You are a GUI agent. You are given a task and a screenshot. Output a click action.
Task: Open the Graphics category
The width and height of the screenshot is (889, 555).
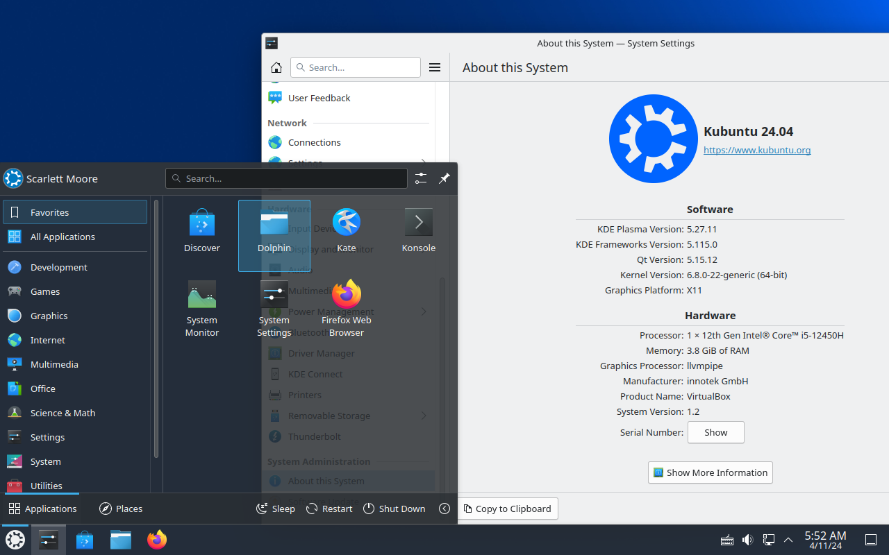75,316
